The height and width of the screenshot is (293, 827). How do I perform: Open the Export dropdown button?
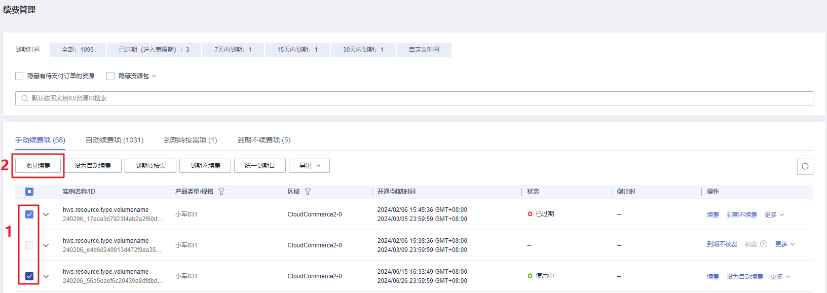pos(309,166)
